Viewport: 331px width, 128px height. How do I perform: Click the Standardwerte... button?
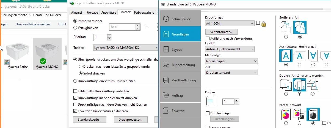pyautogui.click(x=89, y=120)
